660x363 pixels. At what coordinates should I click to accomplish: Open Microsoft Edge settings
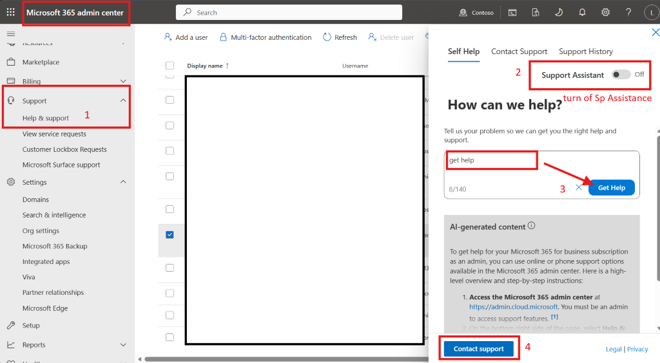[45, 308]
